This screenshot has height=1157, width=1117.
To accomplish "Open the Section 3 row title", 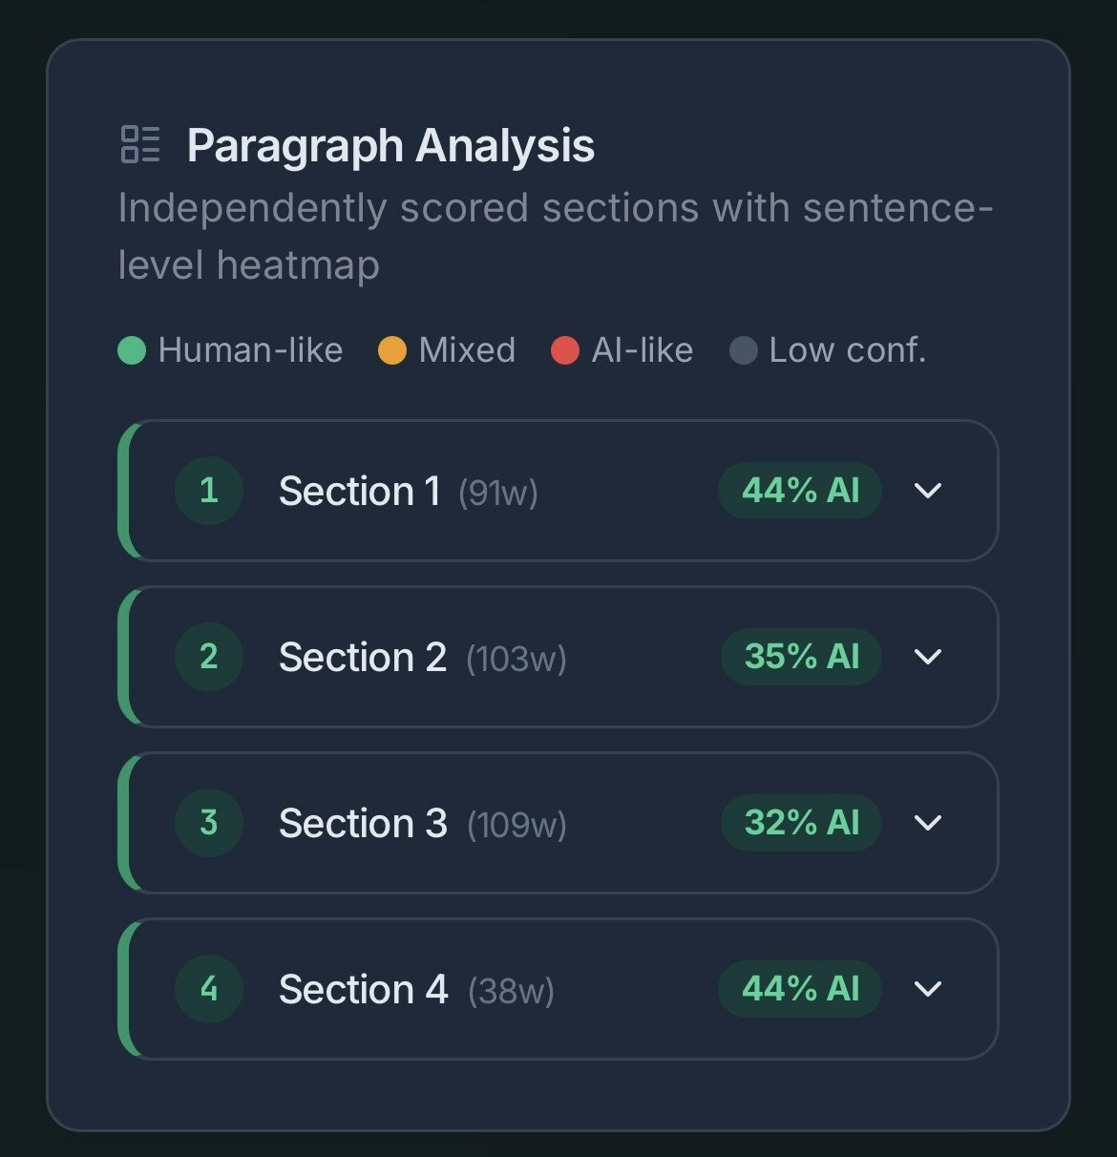I will 363,824.
